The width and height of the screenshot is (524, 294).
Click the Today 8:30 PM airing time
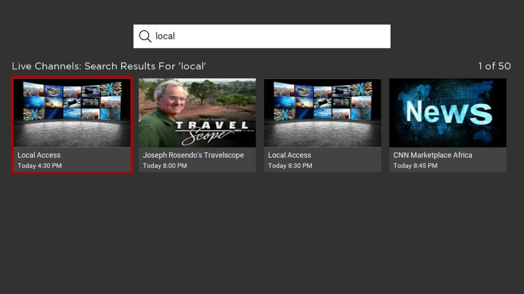[290, 165]
